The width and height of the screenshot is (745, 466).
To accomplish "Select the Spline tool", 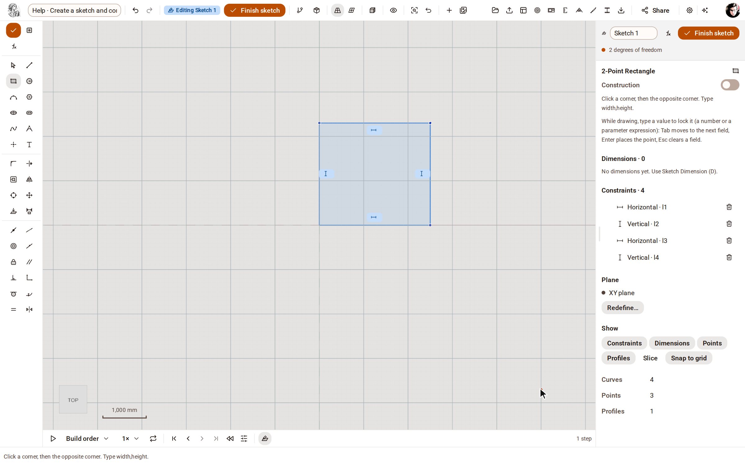I will pos(13,129).
